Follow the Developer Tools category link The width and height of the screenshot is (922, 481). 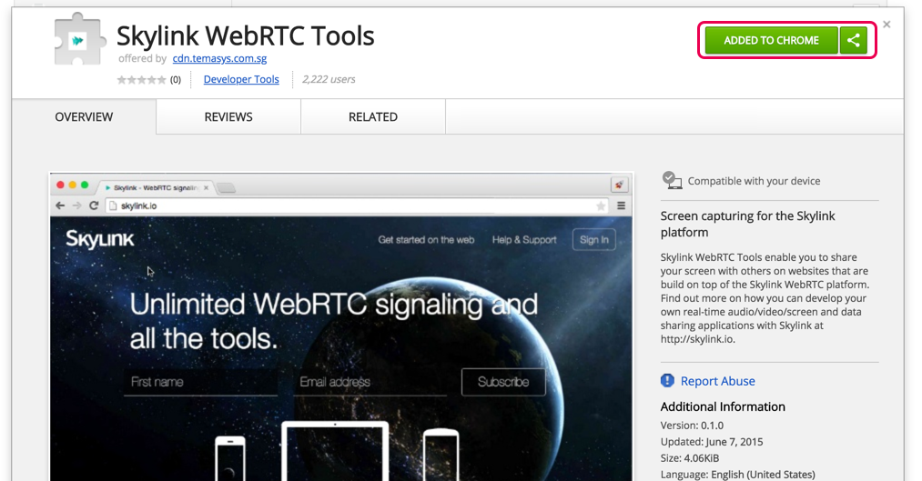coord(241,80)
